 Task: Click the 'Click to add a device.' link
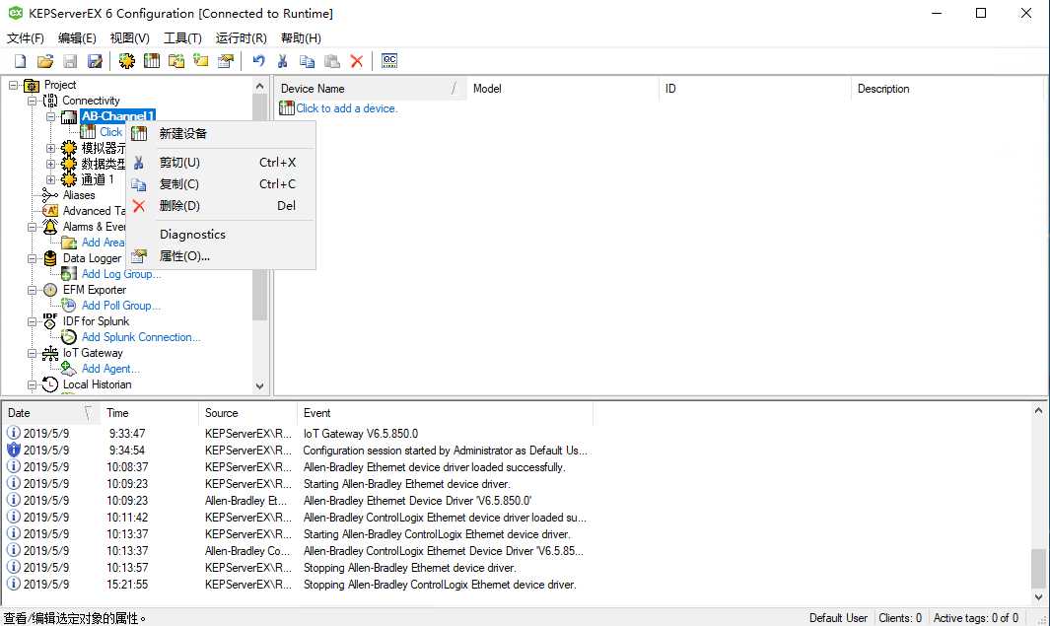347,108
